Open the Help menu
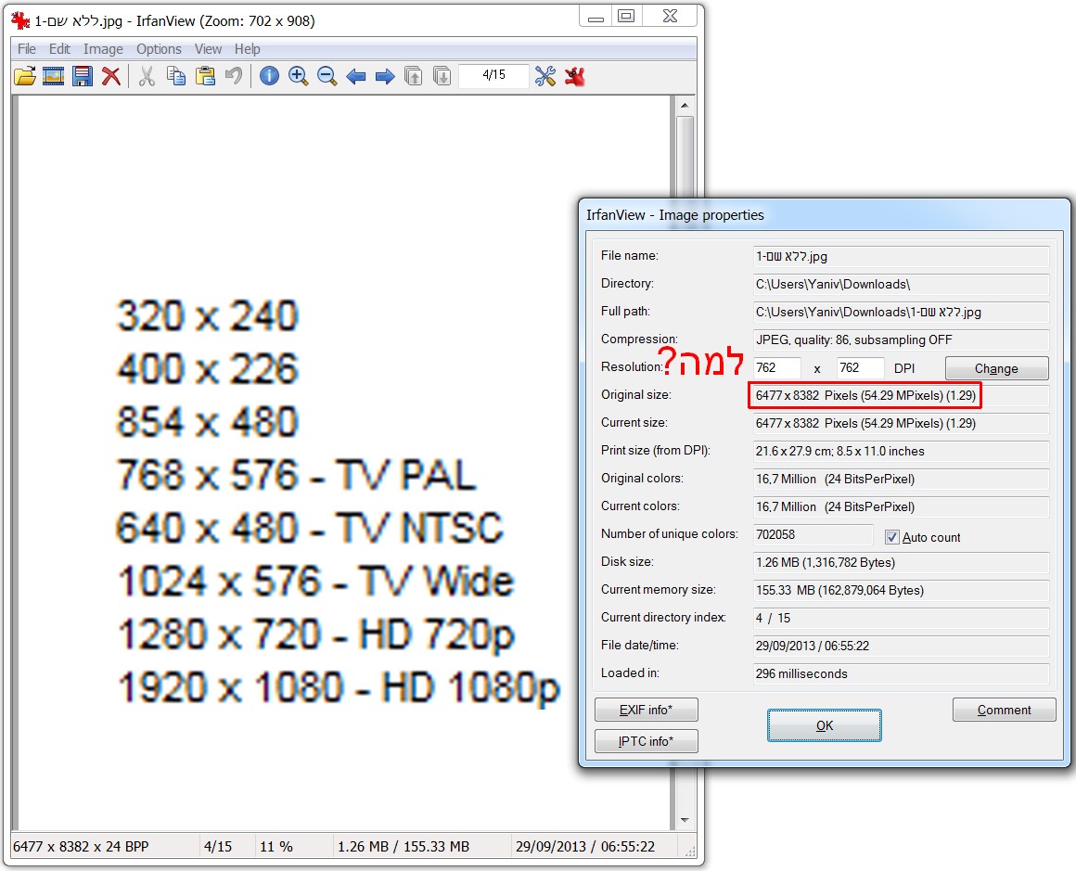The image size is (1076, 871). tap(247, 49)
